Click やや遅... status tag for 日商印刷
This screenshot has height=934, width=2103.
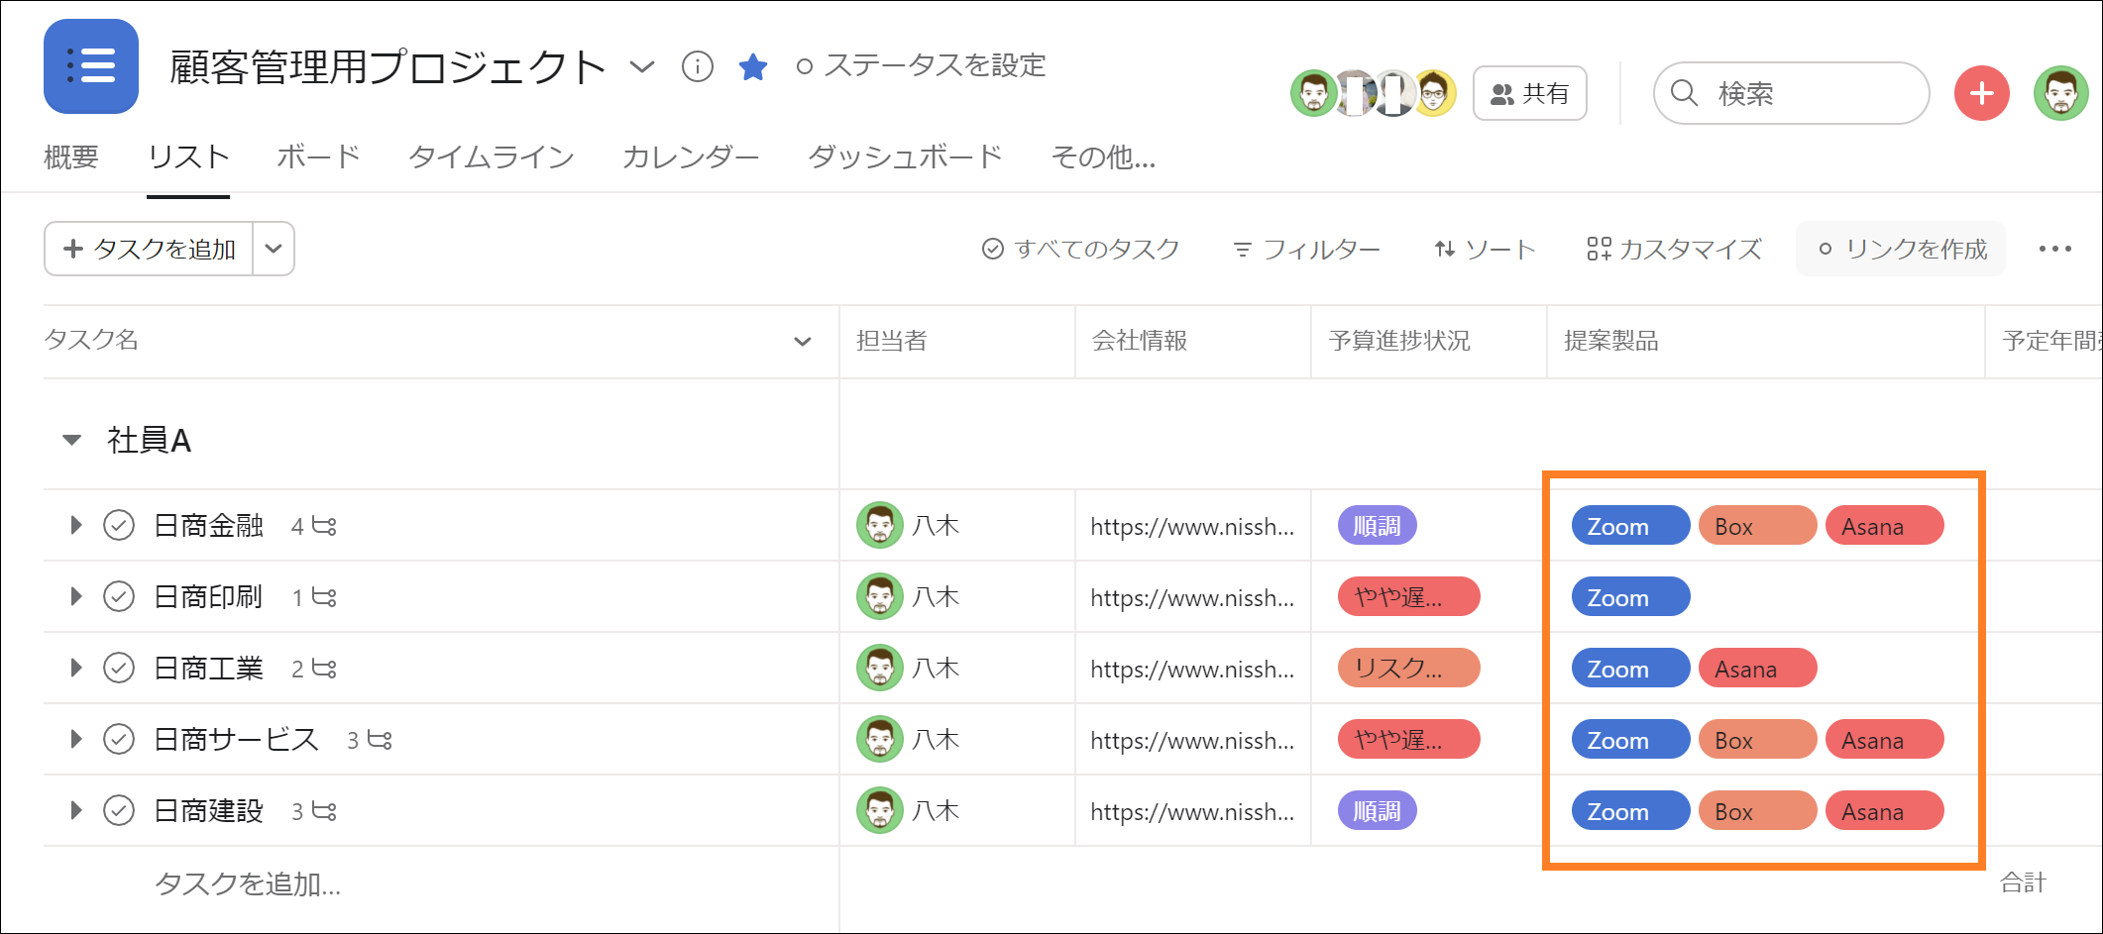[1409, 596]
